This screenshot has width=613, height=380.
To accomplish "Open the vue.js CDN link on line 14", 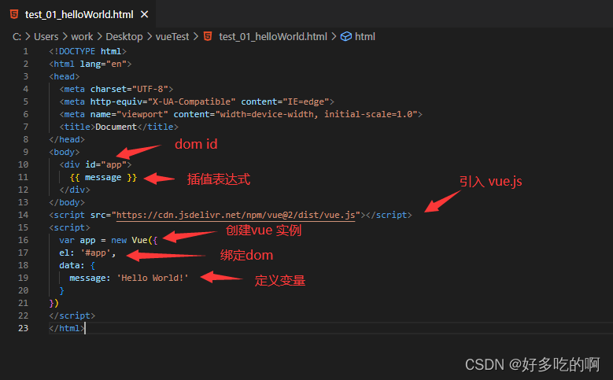I will coord(236,215).
